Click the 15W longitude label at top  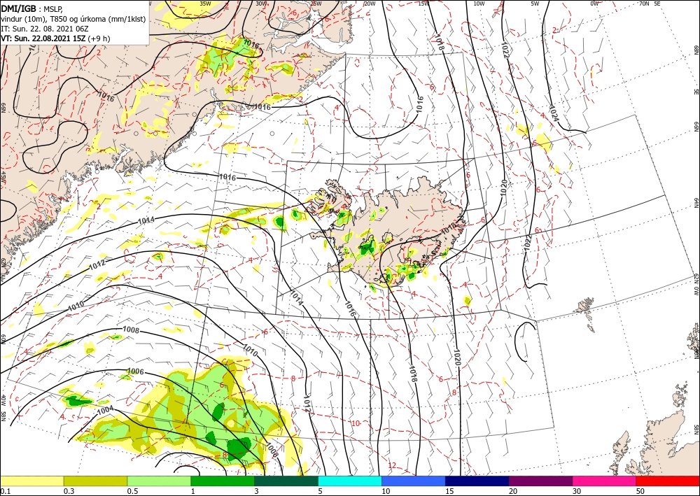pyautogui.click(x=423, y=3)
